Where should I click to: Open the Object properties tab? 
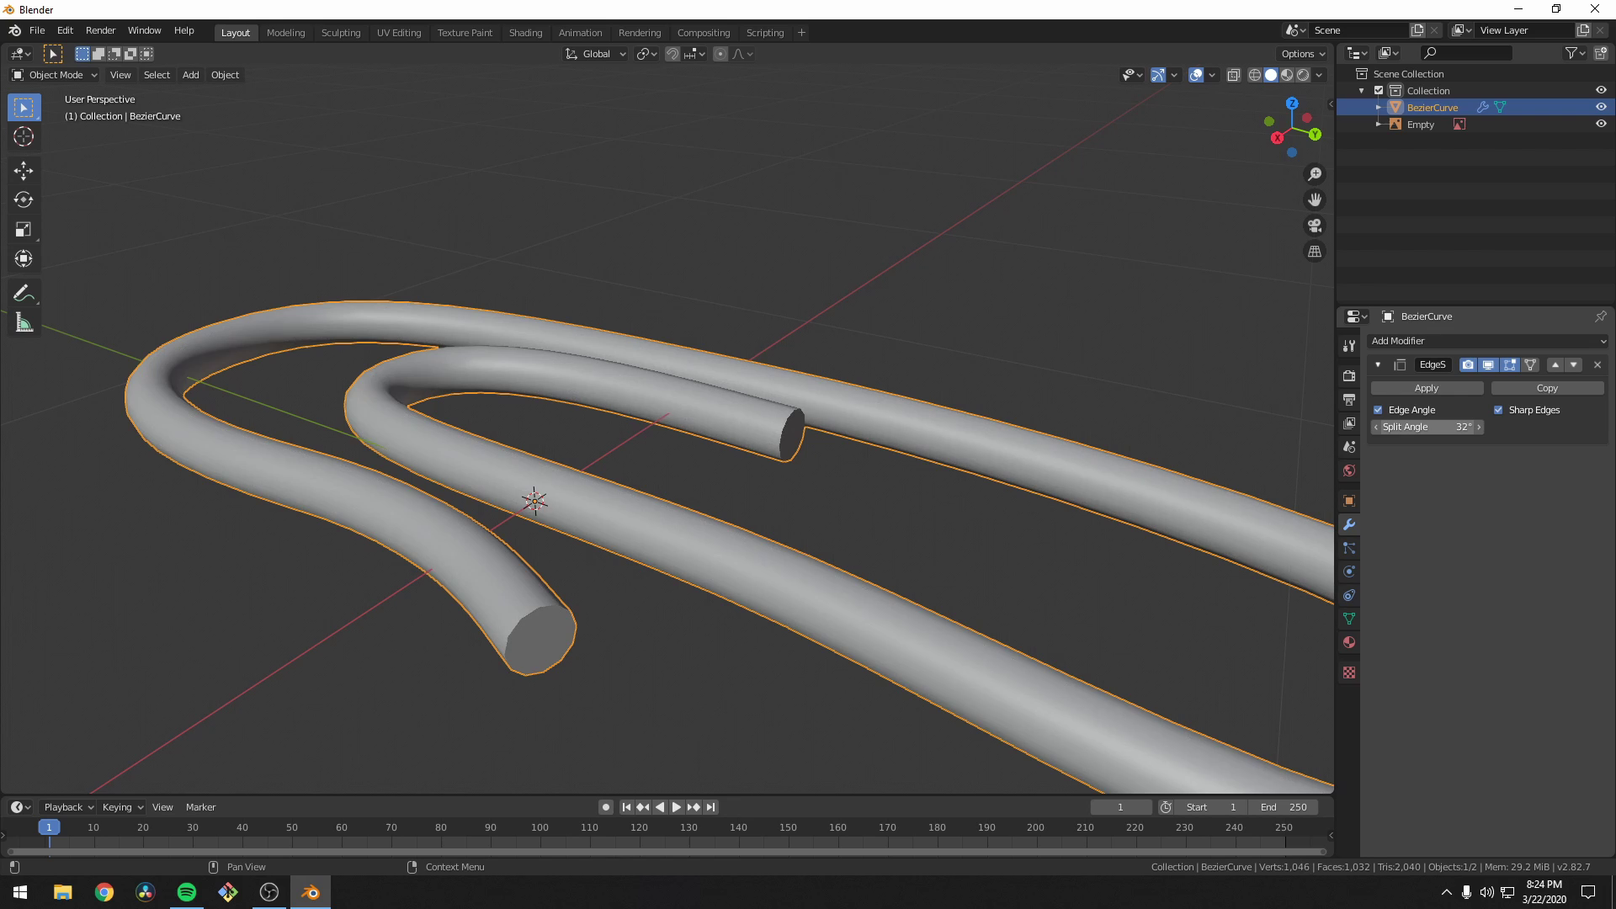tap(1349, 501)
